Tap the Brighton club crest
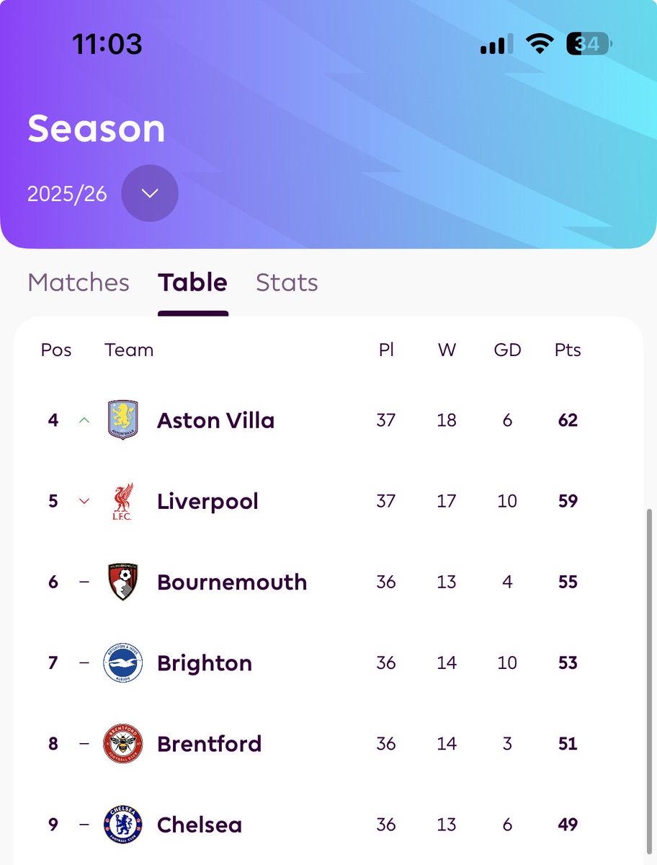Screen dimensions: 657x865 (122, 663)
